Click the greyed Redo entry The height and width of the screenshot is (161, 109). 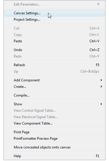coord(54,56)
